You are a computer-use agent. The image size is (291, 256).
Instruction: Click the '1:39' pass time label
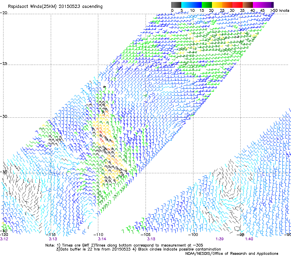(x=219, y=239)
